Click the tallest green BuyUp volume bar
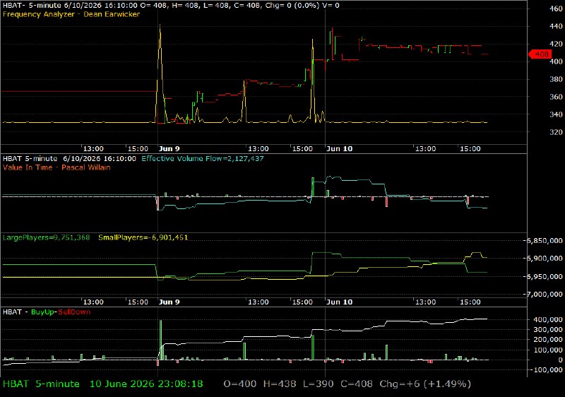565x397 pixels. pyautogui.click(x=161, y=340)
